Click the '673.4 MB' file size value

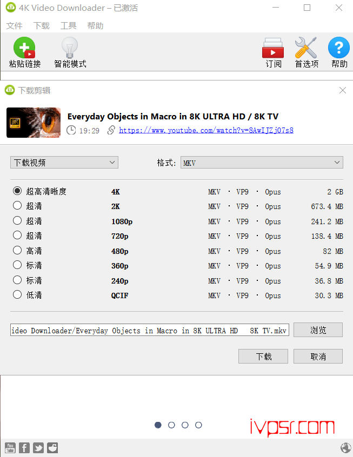click(327, 206)
